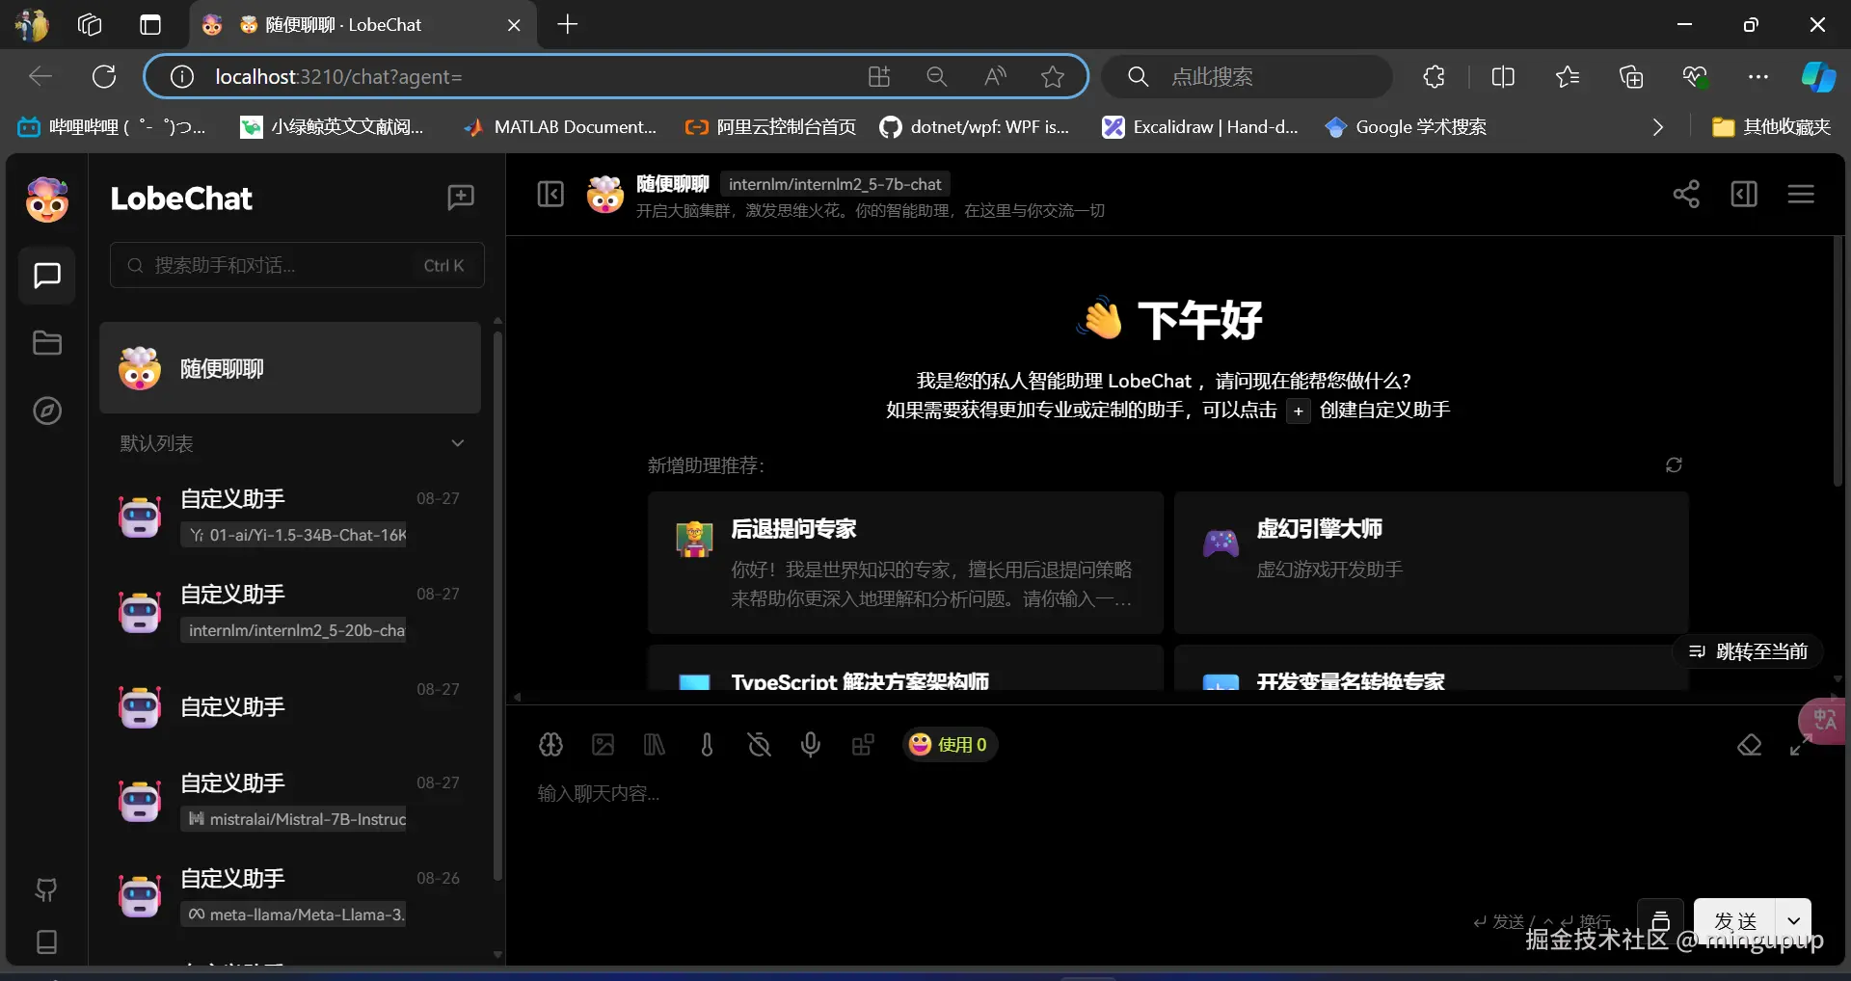Open the files folder icon in sidebar
The image size is (1851, 981).
click(x=47, y=343)
